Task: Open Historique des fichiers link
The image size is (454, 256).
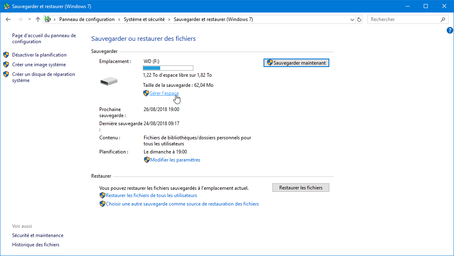Action: (x=36, y=245)
